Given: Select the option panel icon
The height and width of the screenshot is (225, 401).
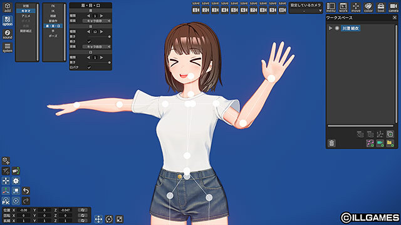Looking at the screenshot, I should [x=8, y=21].
